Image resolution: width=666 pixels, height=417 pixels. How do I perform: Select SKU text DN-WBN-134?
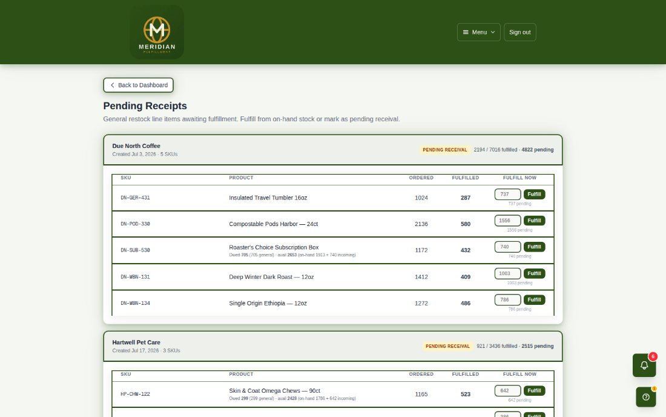pos(135,303)
